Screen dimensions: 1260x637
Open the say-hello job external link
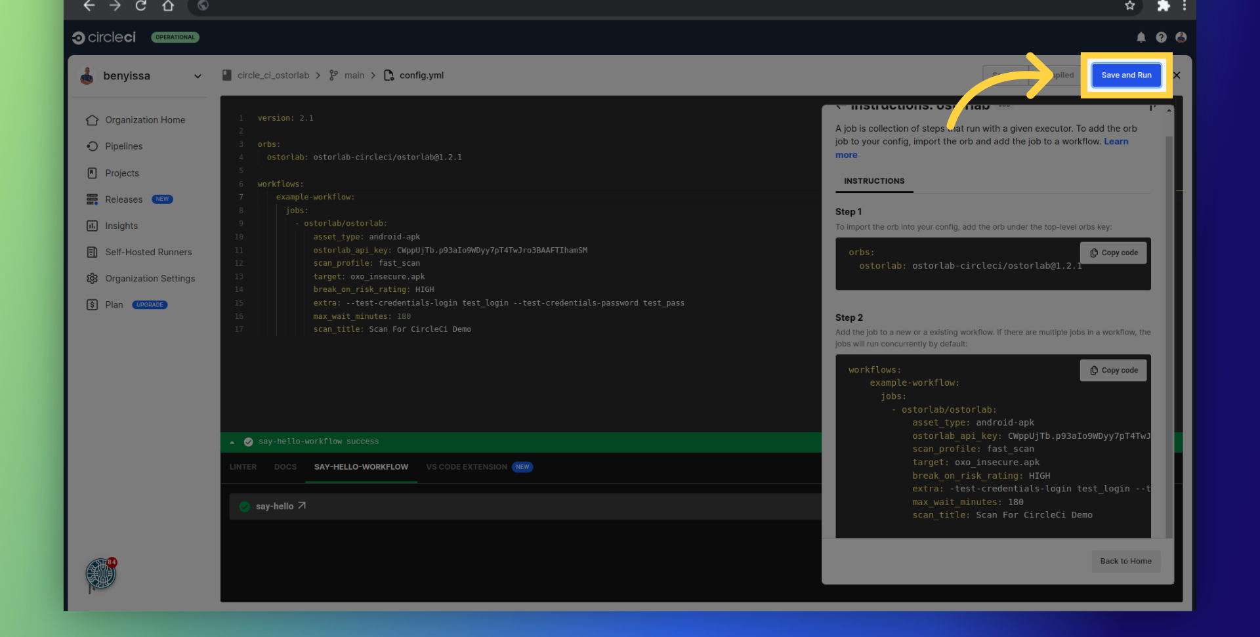point(302,506)
